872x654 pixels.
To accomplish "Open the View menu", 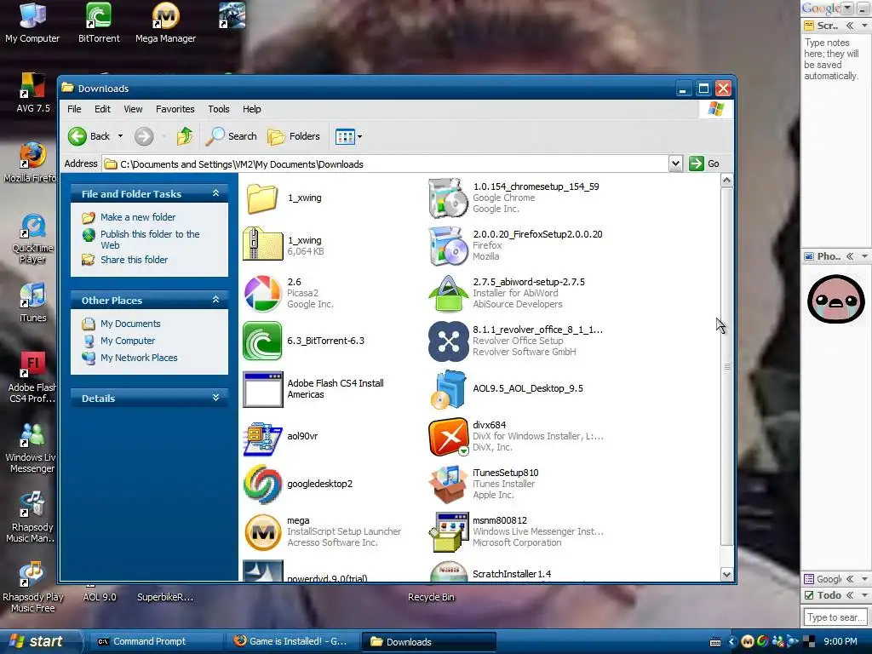I will (133, 109).
